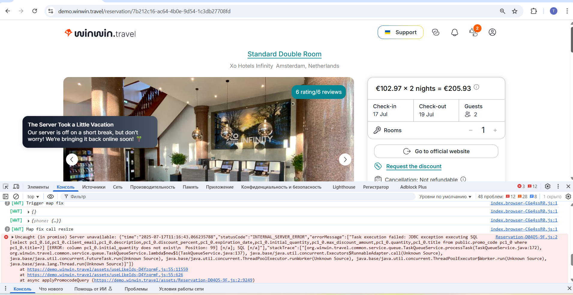Open DevTools drawer three-dot menu
The height and width of the screenshot is (295, 573).
point(5,288)
